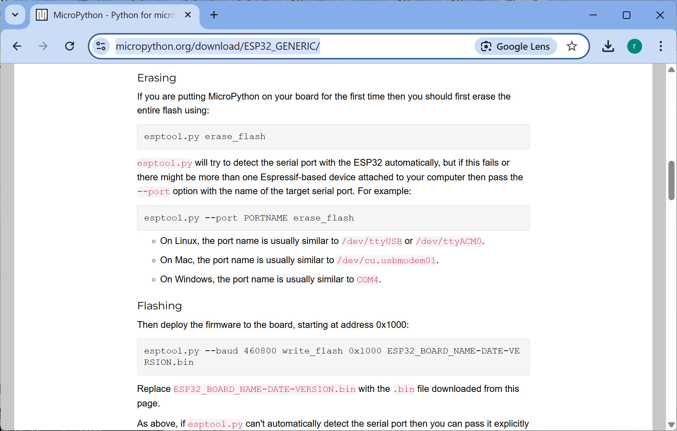Click scrollbar up arrow
The width and height of the screenshot is (677, 431).
[x=671, y=70]
